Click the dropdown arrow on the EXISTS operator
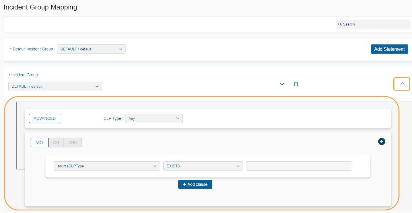 (x=238, y=166)
